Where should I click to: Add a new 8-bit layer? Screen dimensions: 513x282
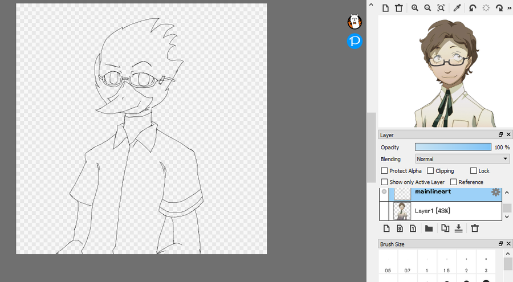pyautogui.click(x=400, y=228)
